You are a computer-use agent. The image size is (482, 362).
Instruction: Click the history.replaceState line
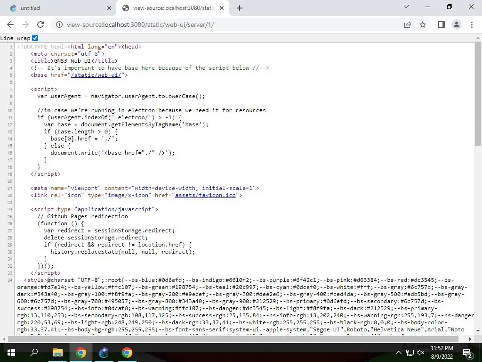click(123, 252)
